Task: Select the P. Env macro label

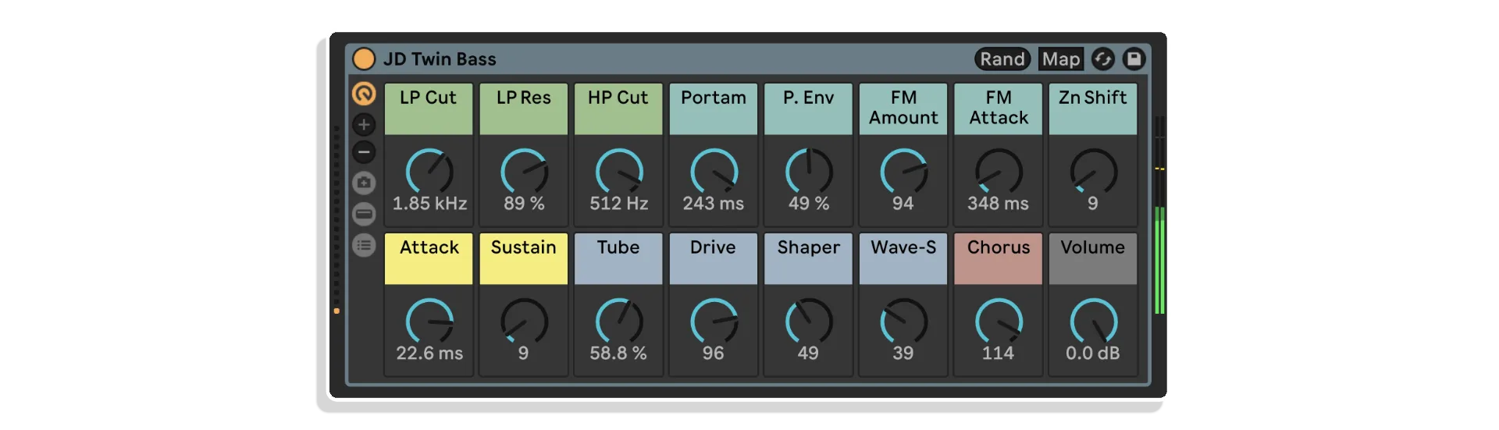Action: (809, 108)
